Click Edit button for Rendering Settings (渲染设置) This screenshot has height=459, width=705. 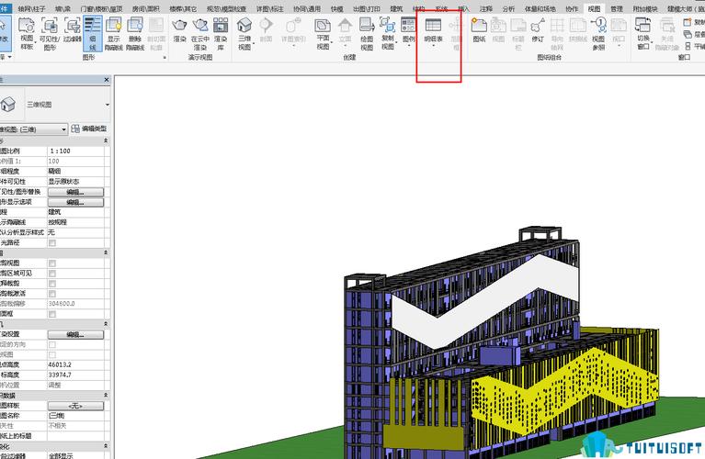click(x=74, y=334)
